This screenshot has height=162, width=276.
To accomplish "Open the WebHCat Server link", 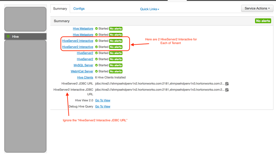I will point(82,71).
